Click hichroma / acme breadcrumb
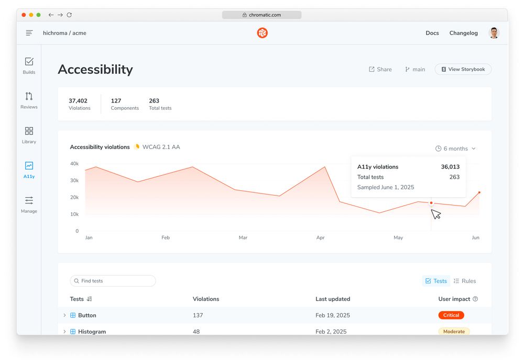The image size is (524, 364). (x=64, y=33)
